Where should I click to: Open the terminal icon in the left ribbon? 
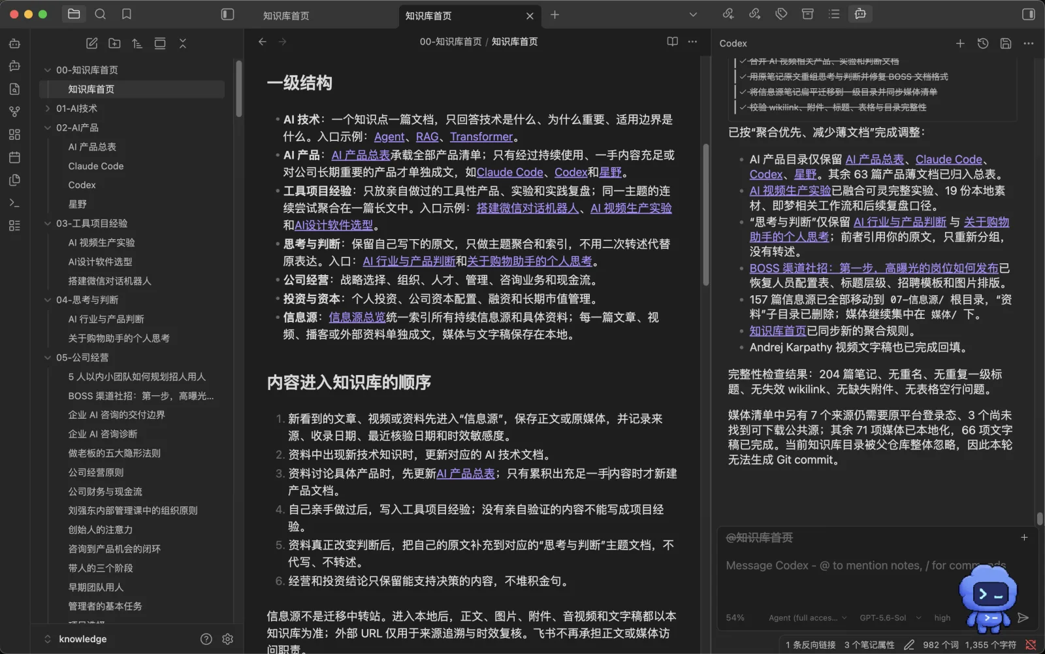(14, 203)
